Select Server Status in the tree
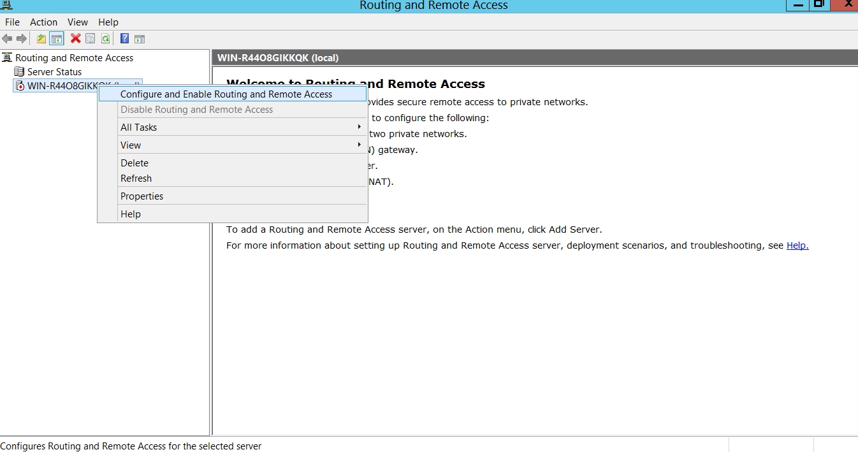Viewport: 858px width, 452px height. 54,72
